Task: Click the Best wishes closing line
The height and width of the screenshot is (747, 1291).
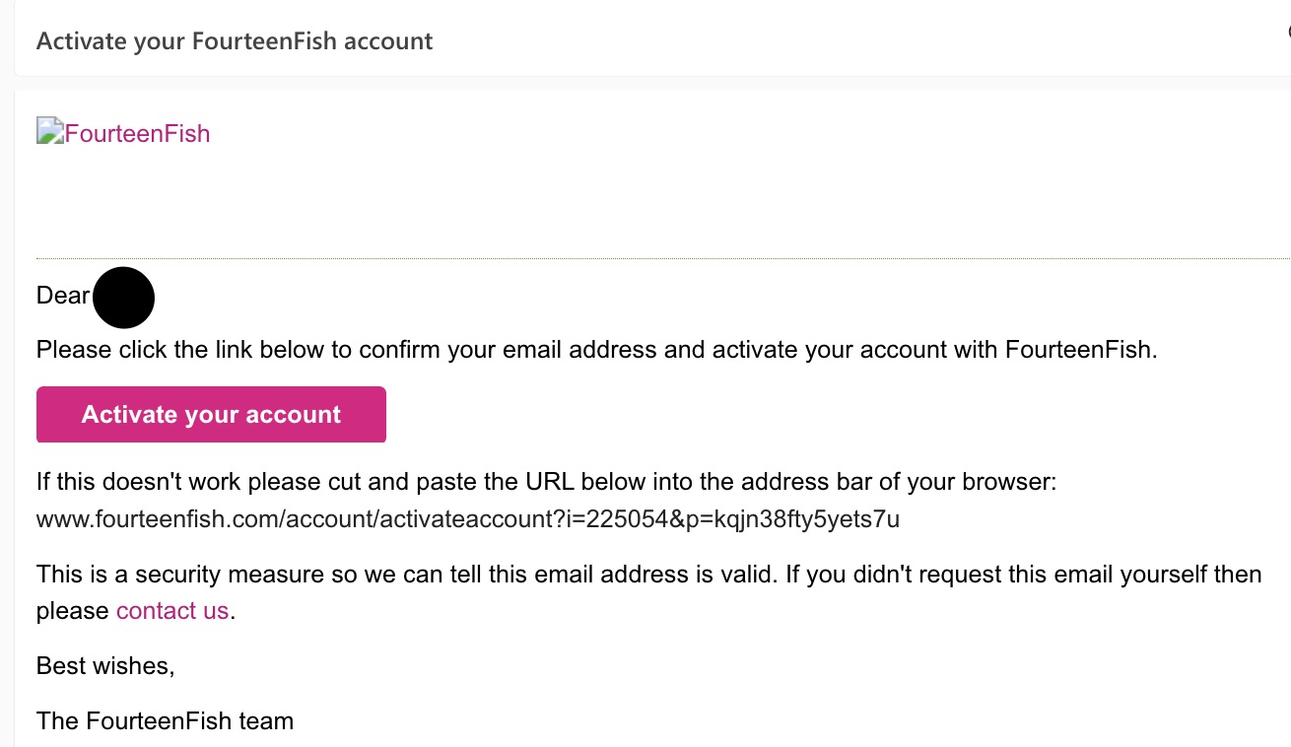Action: pyautogui.click(x=105, y=666)
